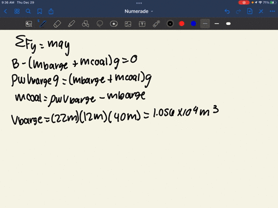This screenshot has width=278, height=208.
Task: Open the Elements sticker tool
Action: [x=114, y=24]
